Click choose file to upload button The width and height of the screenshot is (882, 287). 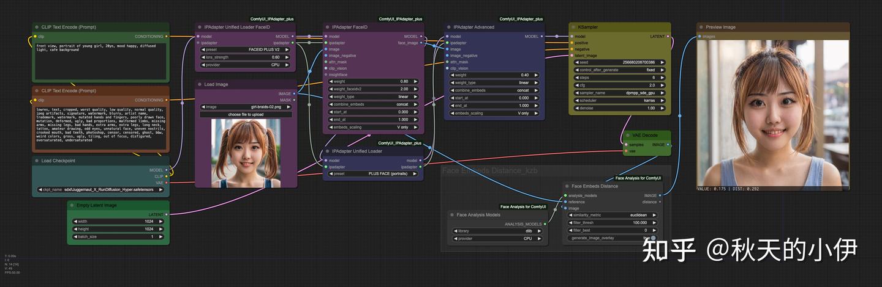246,114
